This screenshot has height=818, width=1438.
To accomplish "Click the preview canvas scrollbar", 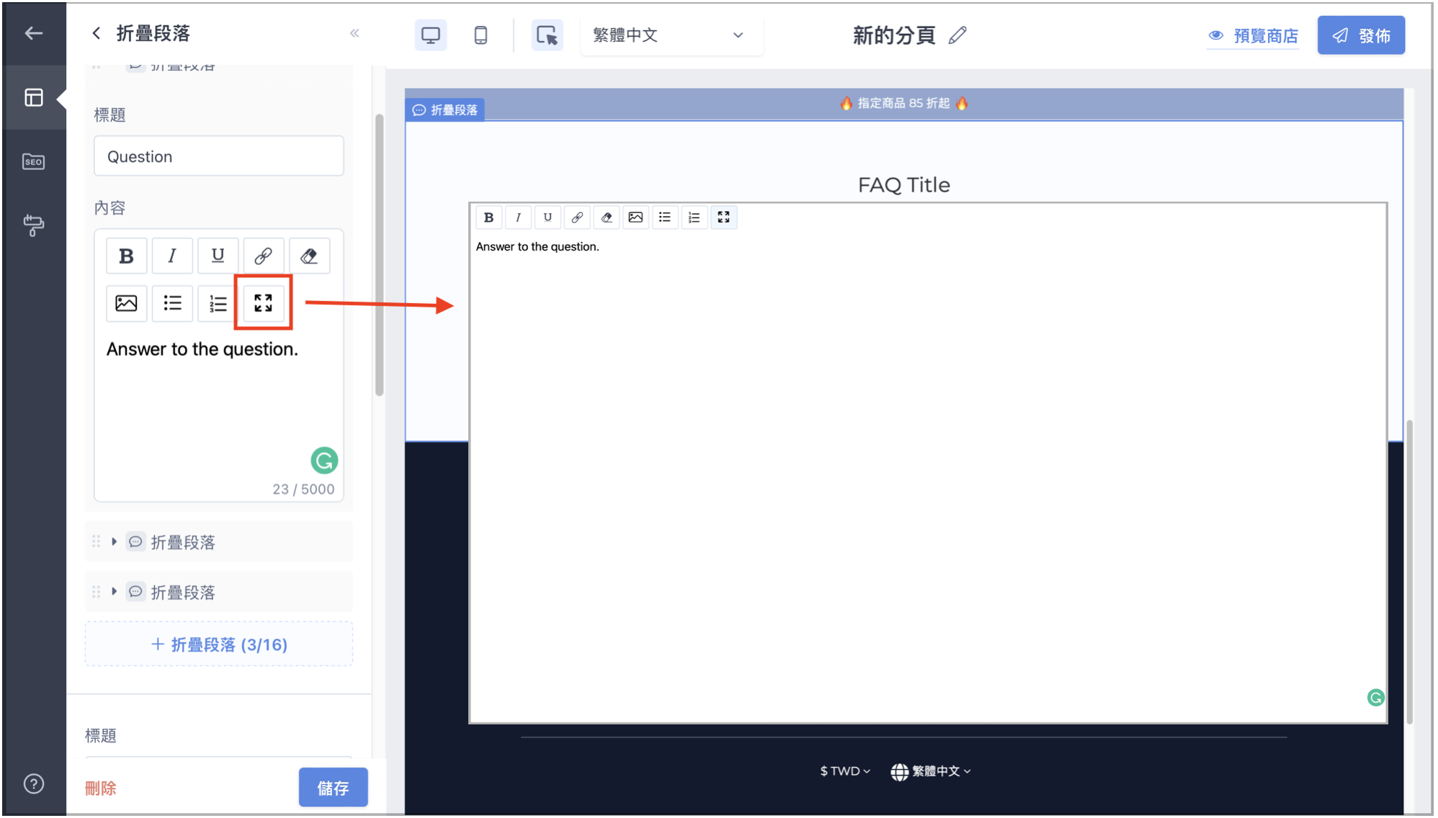I will tap(1409, 572).
